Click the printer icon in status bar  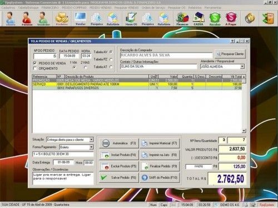(246, 205)
